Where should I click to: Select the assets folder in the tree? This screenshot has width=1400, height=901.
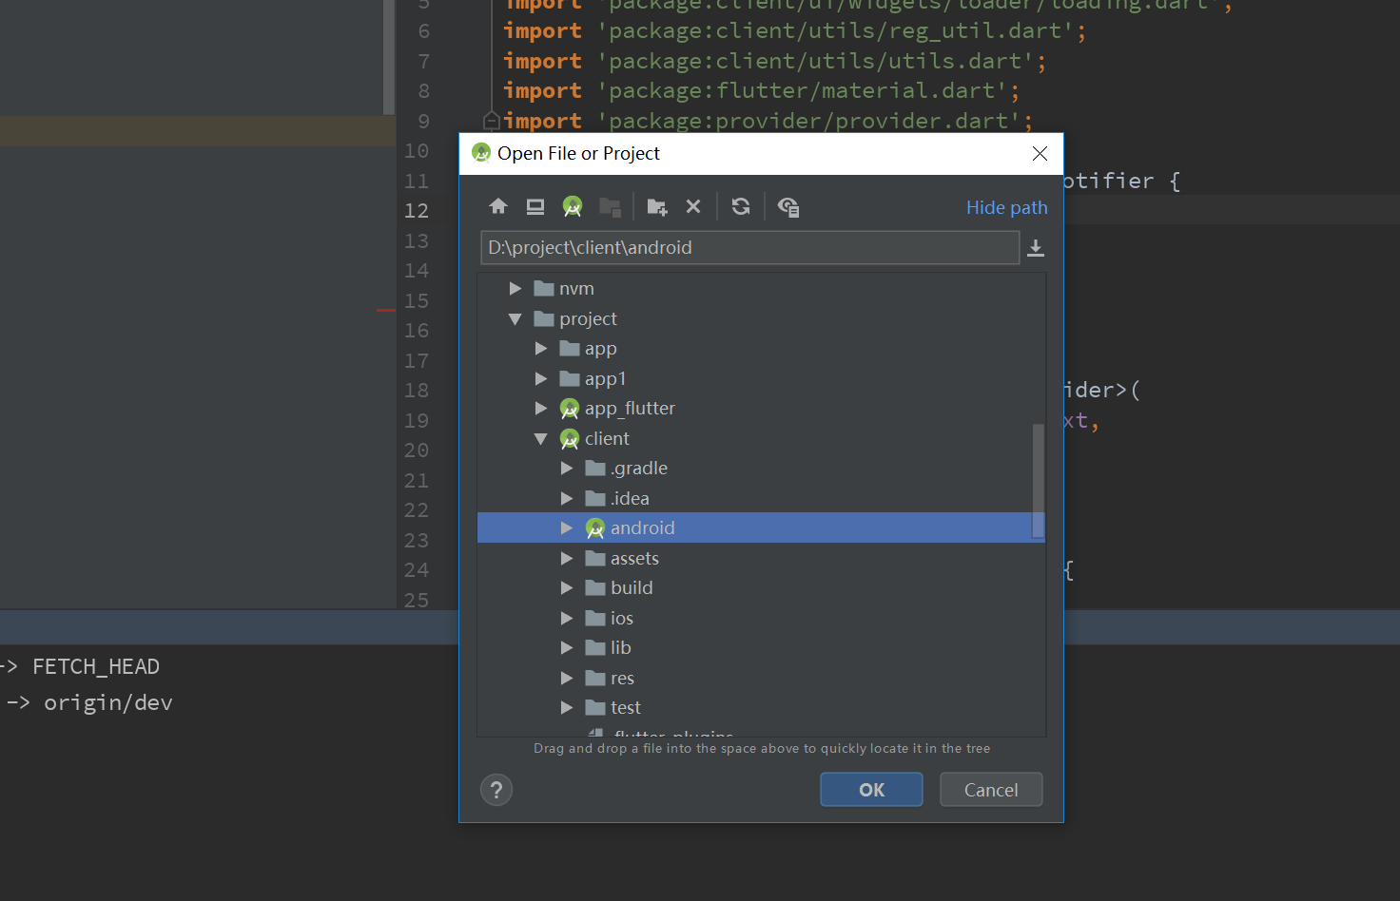pos(633,558)
